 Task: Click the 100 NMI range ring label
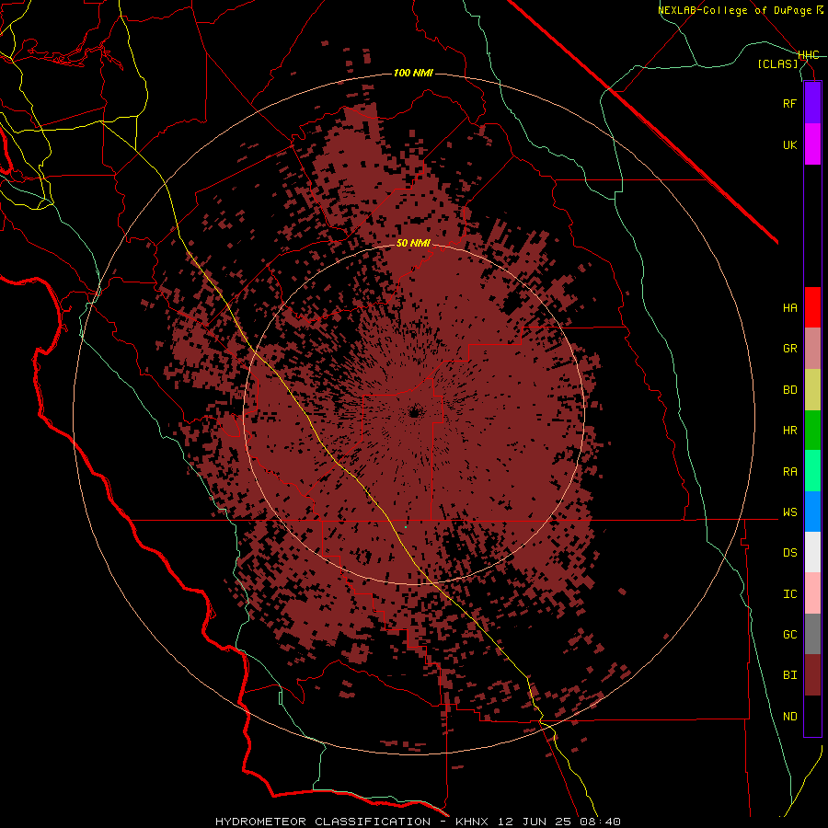click(x=413, y=73)
